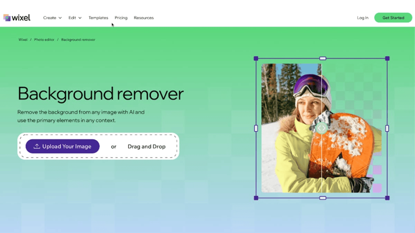The width and height of the screenshot is (415, 233).
Task: Select Pricing in the top navigation
Action: click(121, 18)
